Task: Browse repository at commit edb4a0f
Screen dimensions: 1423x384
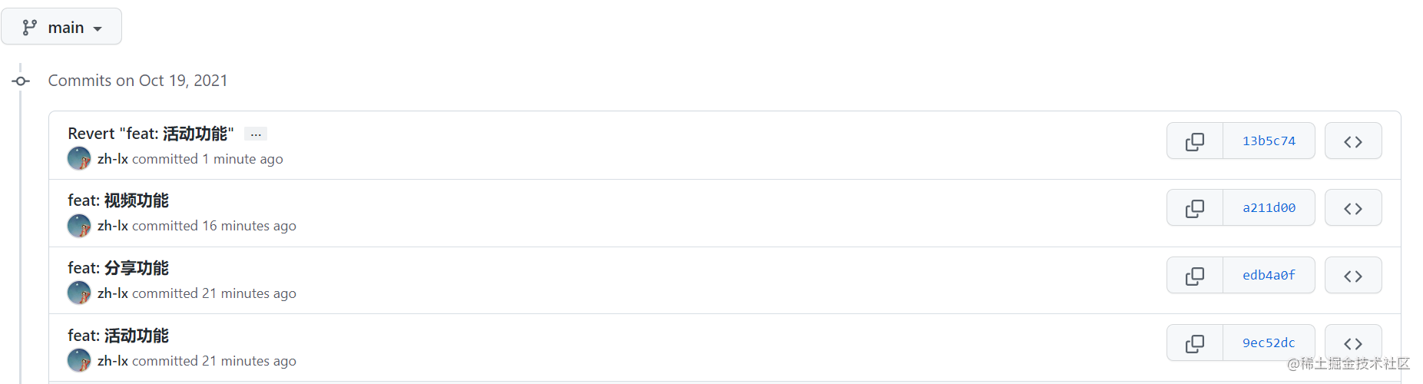Action: tap(1353, 276)
